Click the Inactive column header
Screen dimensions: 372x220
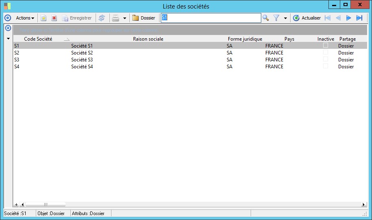(326, 39)
